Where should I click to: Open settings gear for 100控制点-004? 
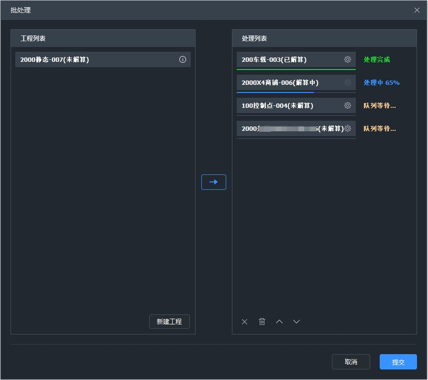pyautogui.click(x=348, y=105)
